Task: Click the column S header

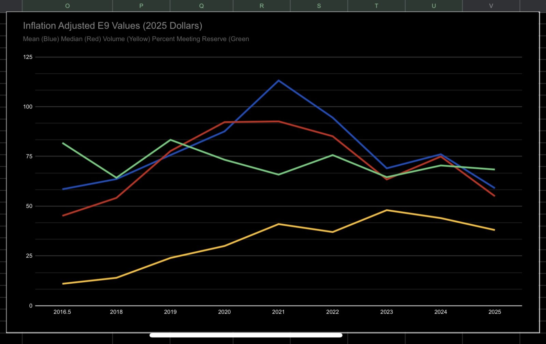Action: click(319, 6)
